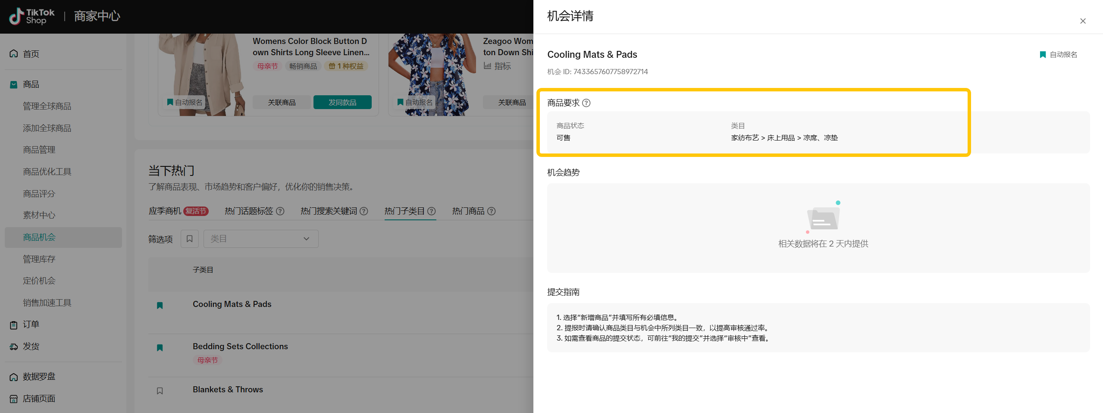
Task: Toggle bookmark for Blankets & Throws row
Action: pyautogui.click(x=160, y=391)
